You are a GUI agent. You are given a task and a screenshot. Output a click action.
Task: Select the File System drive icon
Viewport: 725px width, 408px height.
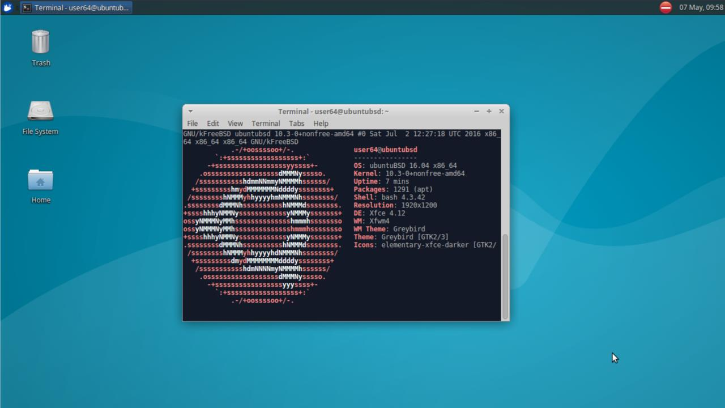pyautogui.click(x=40, y=112)
